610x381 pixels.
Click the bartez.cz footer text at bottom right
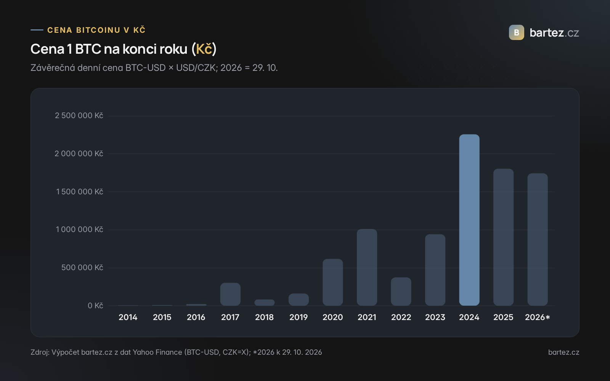click(x=564, y=352)
